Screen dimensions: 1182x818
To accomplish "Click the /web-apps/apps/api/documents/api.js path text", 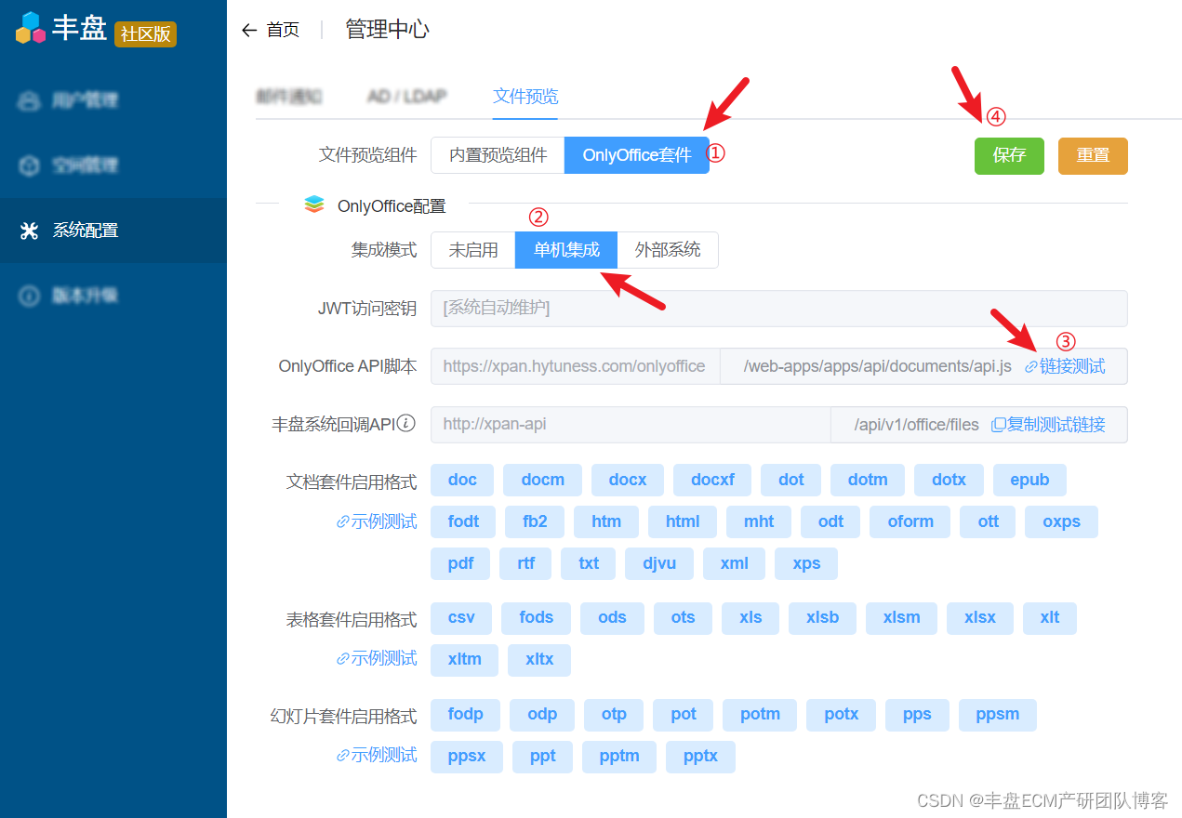I will [x=877, y=366].
